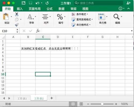Click the Save floppy disk icon
The width and height of the screenshot is (134, 107).
30,3
